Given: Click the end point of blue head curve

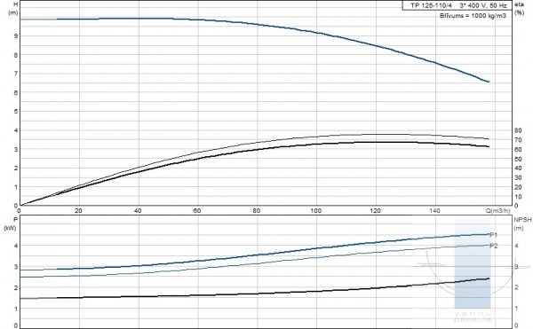Looking at the screenshot, I should [489, 82].
